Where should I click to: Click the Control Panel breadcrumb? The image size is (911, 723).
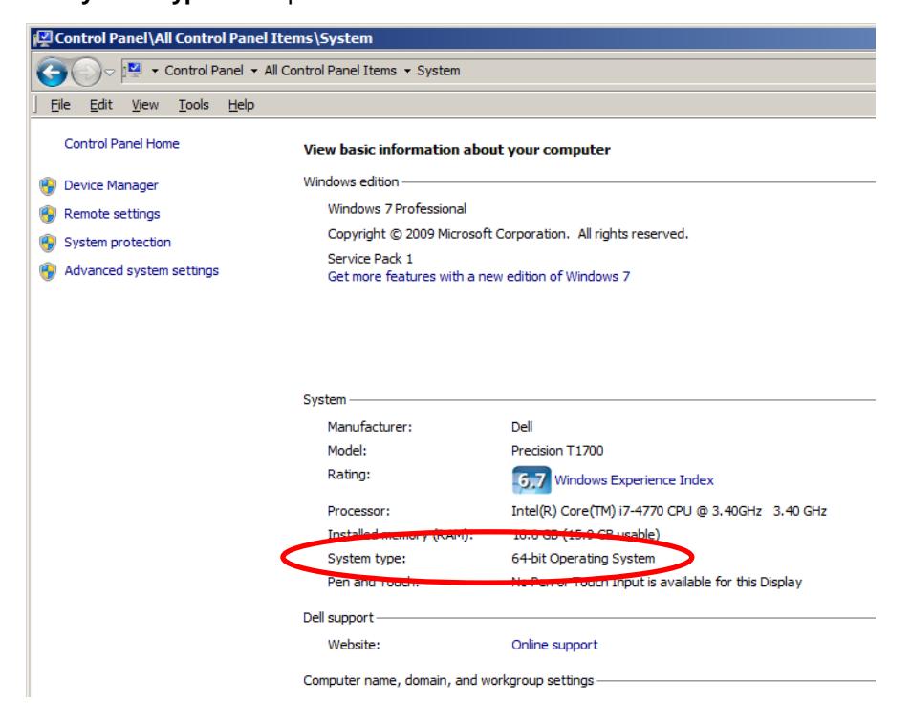tap(204, 71)
